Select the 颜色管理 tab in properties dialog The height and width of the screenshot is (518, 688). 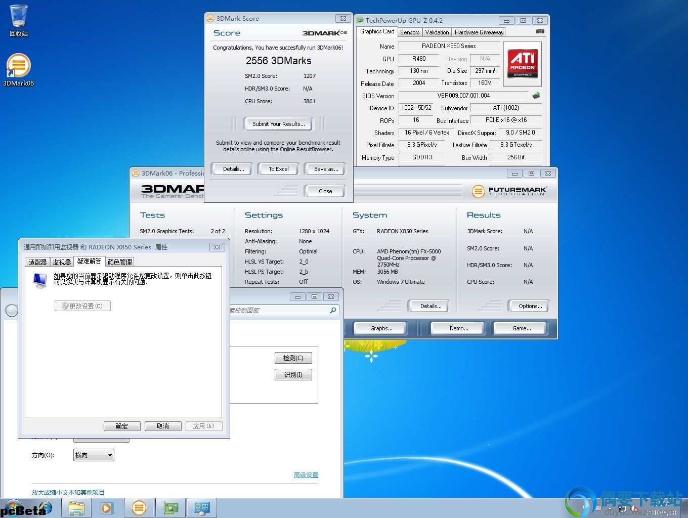click(119, 262)
